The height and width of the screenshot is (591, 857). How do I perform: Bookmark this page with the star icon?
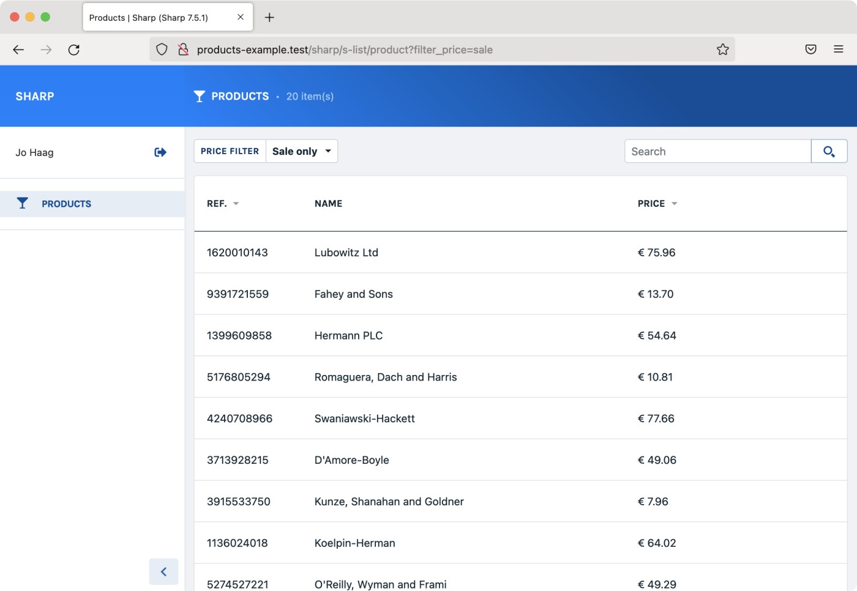[x=722, y=50]
